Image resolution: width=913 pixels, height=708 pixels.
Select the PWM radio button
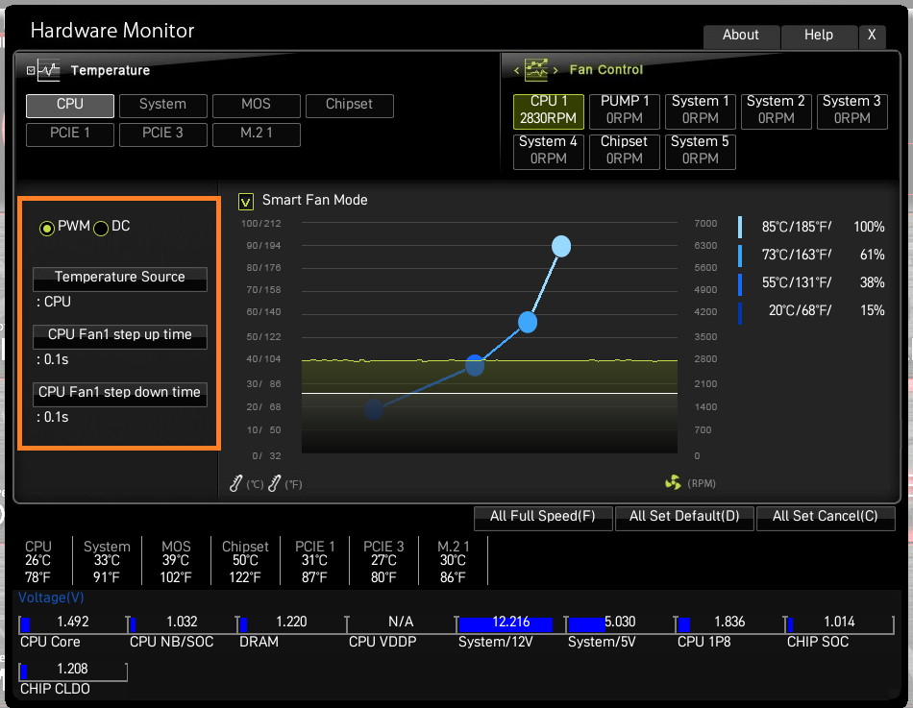point(46,229)
